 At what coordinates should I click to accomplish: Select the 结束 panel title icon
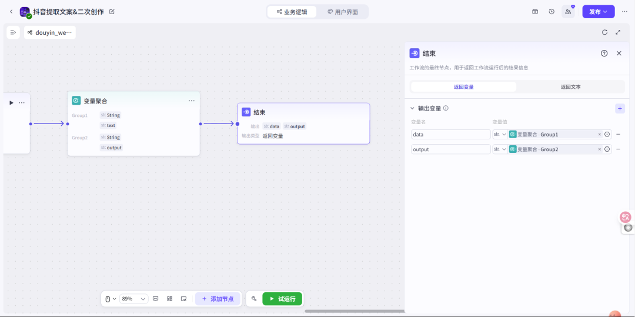coord(415,54)
